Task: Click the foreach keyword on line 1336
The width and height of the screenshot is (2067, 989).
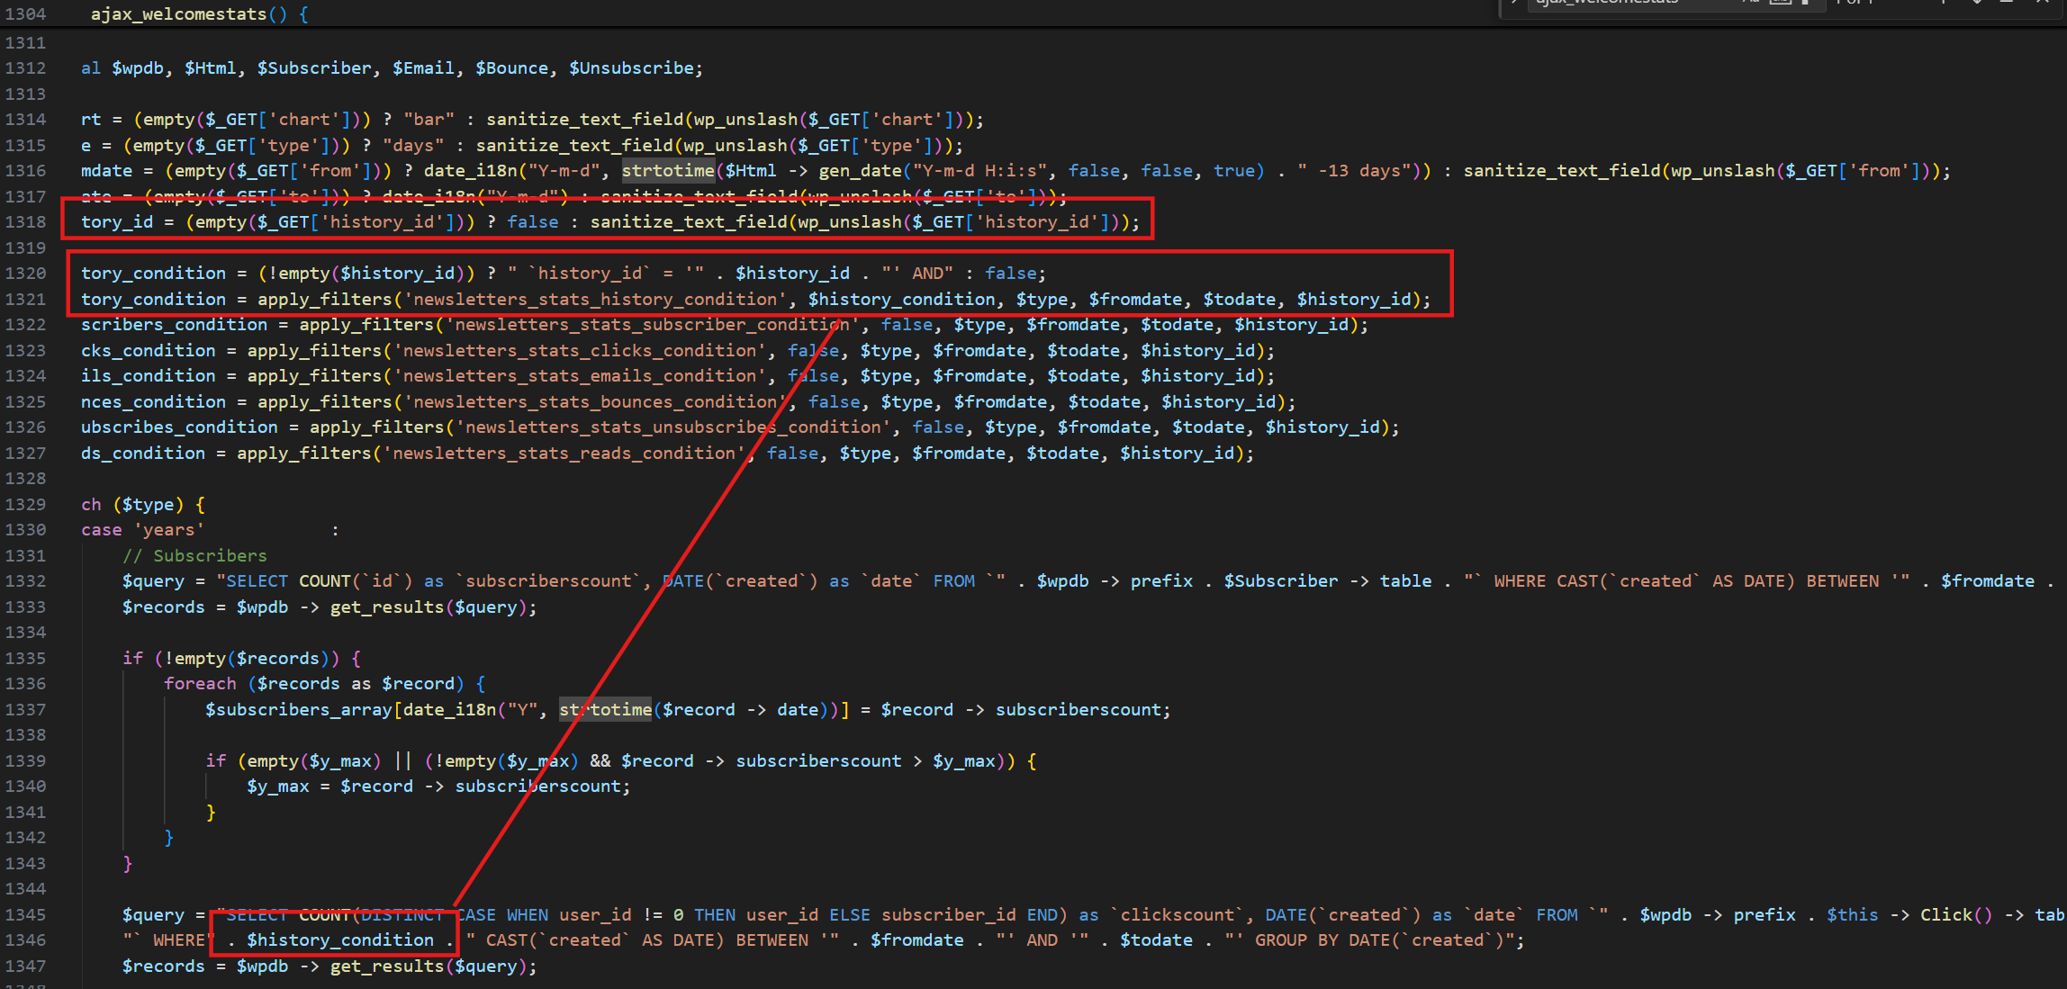Action: [x=200, y=684]
